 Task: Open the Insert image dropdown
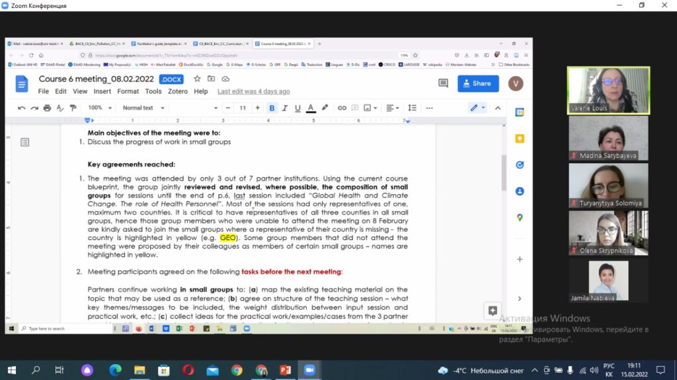pos(370,108)
